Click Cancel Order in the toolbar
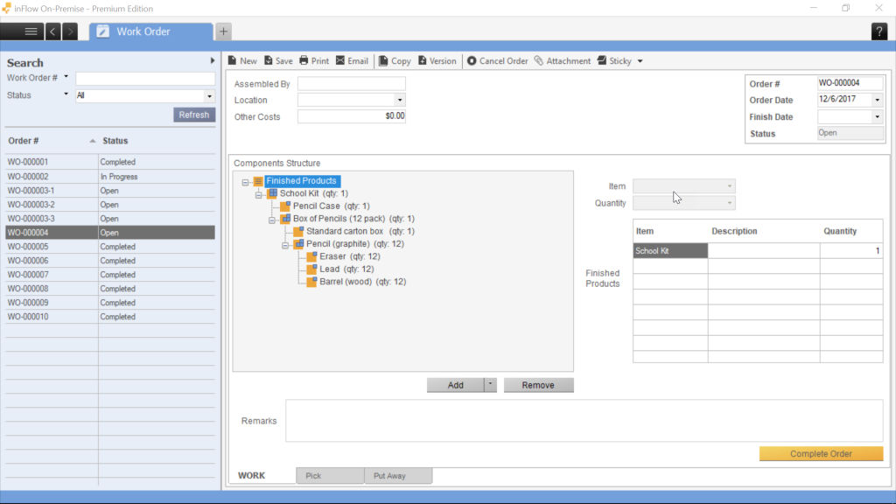The height and width of the screenshot is (504, 896). coord(497,61)
